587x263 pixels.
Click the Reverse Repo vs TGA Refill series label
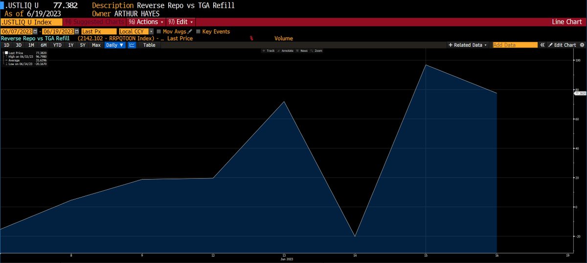(x=35, y=38)
